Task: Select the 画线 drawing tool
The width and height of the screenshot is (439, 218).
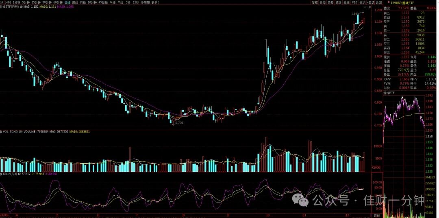Action: pos(347,2)
